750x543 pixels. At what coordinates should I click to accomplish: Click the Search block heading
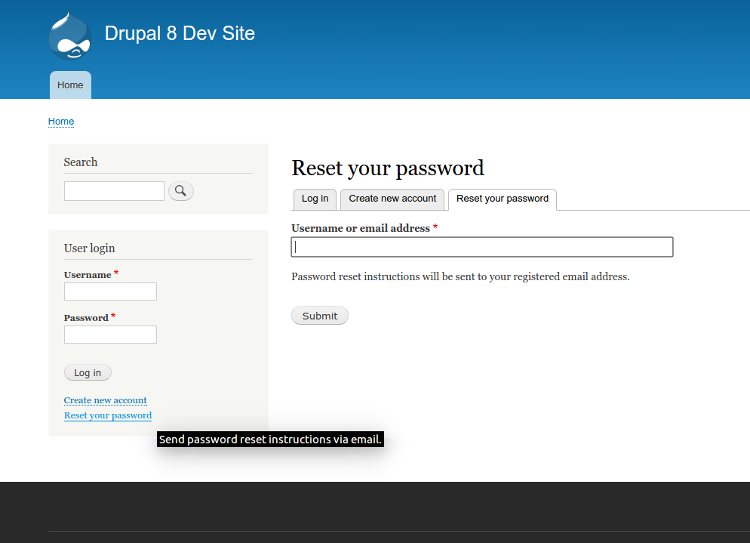[x=80, y=162]
